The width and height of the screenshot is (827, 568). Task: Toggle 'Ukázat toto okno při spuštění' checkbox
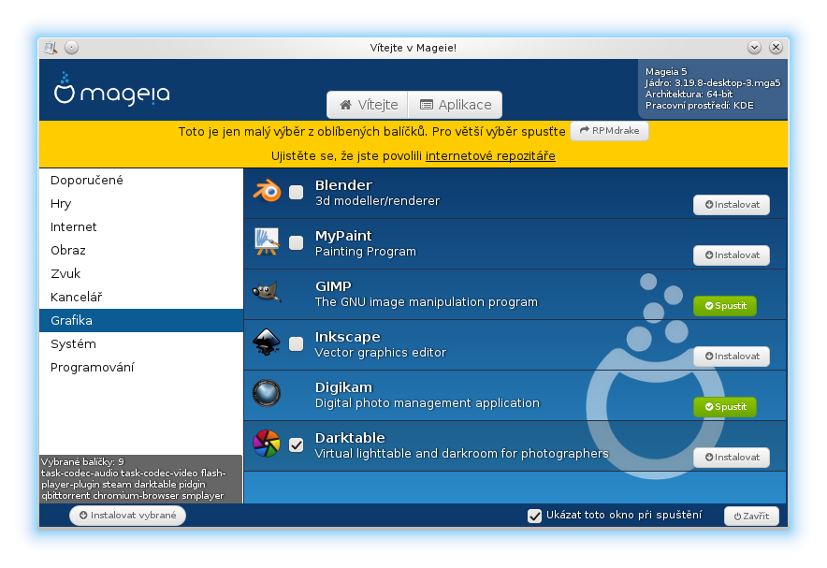pyautogui.click(x=535, y=516)
